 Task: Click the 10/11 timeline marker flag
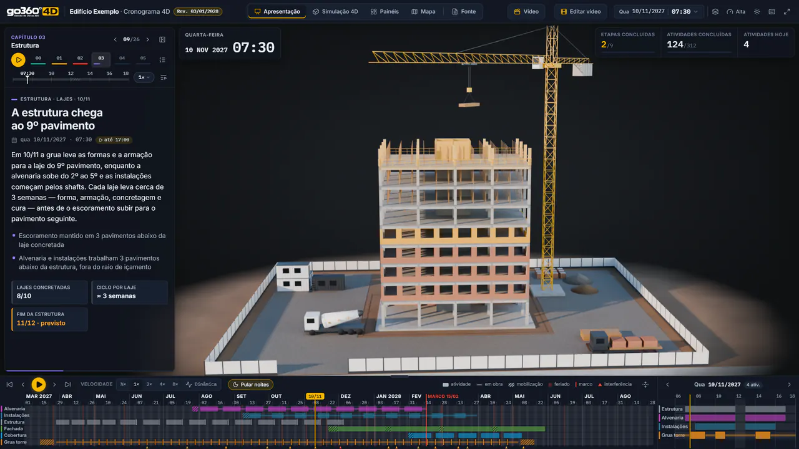tap(315, 396)
